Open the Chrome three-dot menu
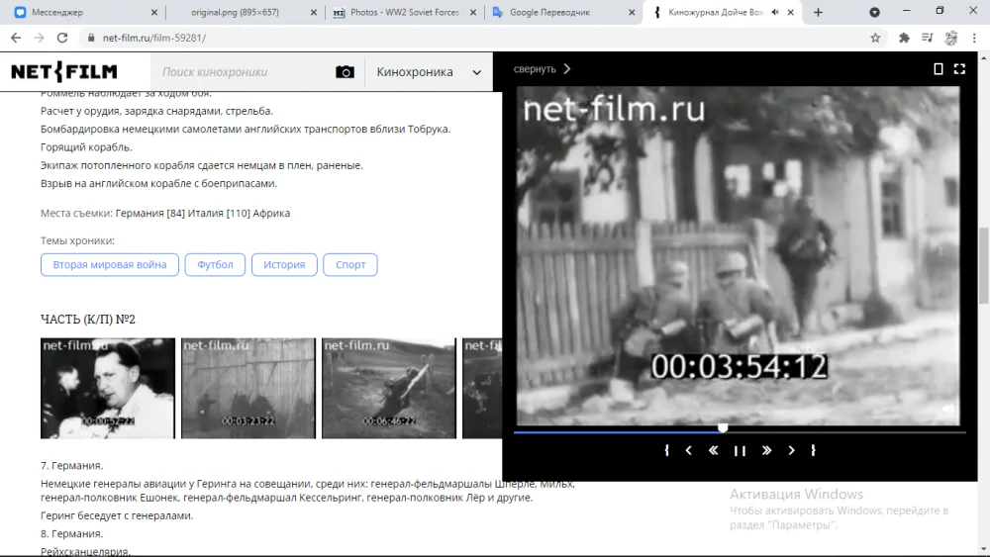Viewport: 990px width, 557px height. click(x=974, y=38)
